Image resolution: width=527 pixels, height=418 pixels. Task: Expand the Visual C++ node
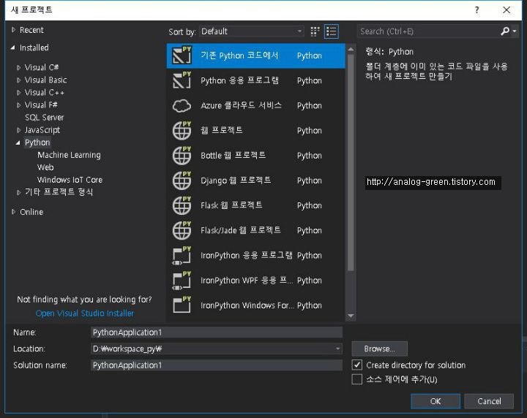click(x=18, y=93)
